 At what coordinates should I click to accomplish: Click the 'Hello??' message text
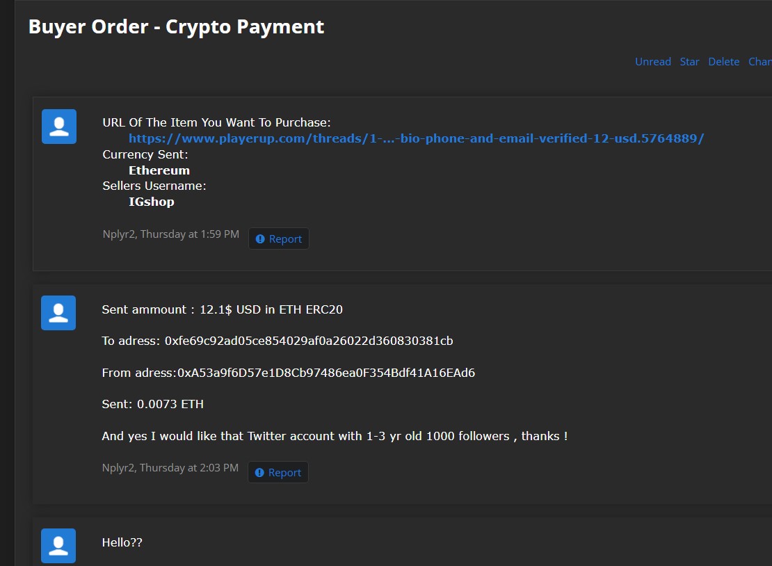(122, 542)
